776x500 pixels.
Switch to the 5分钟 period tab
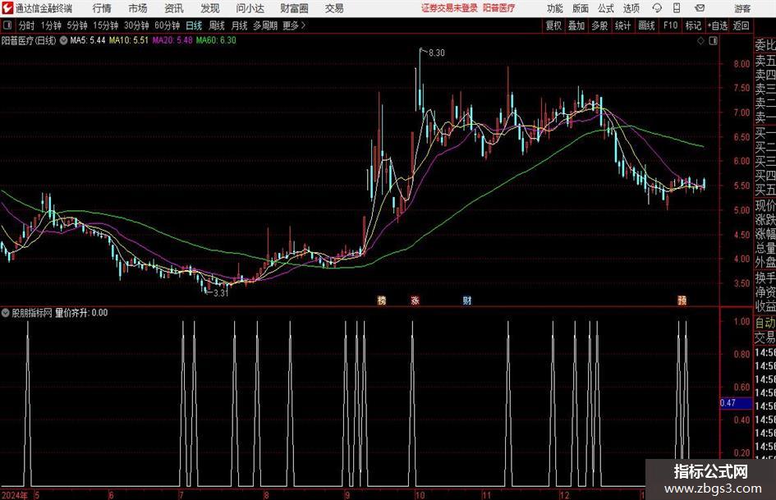[x=77, y=25]
